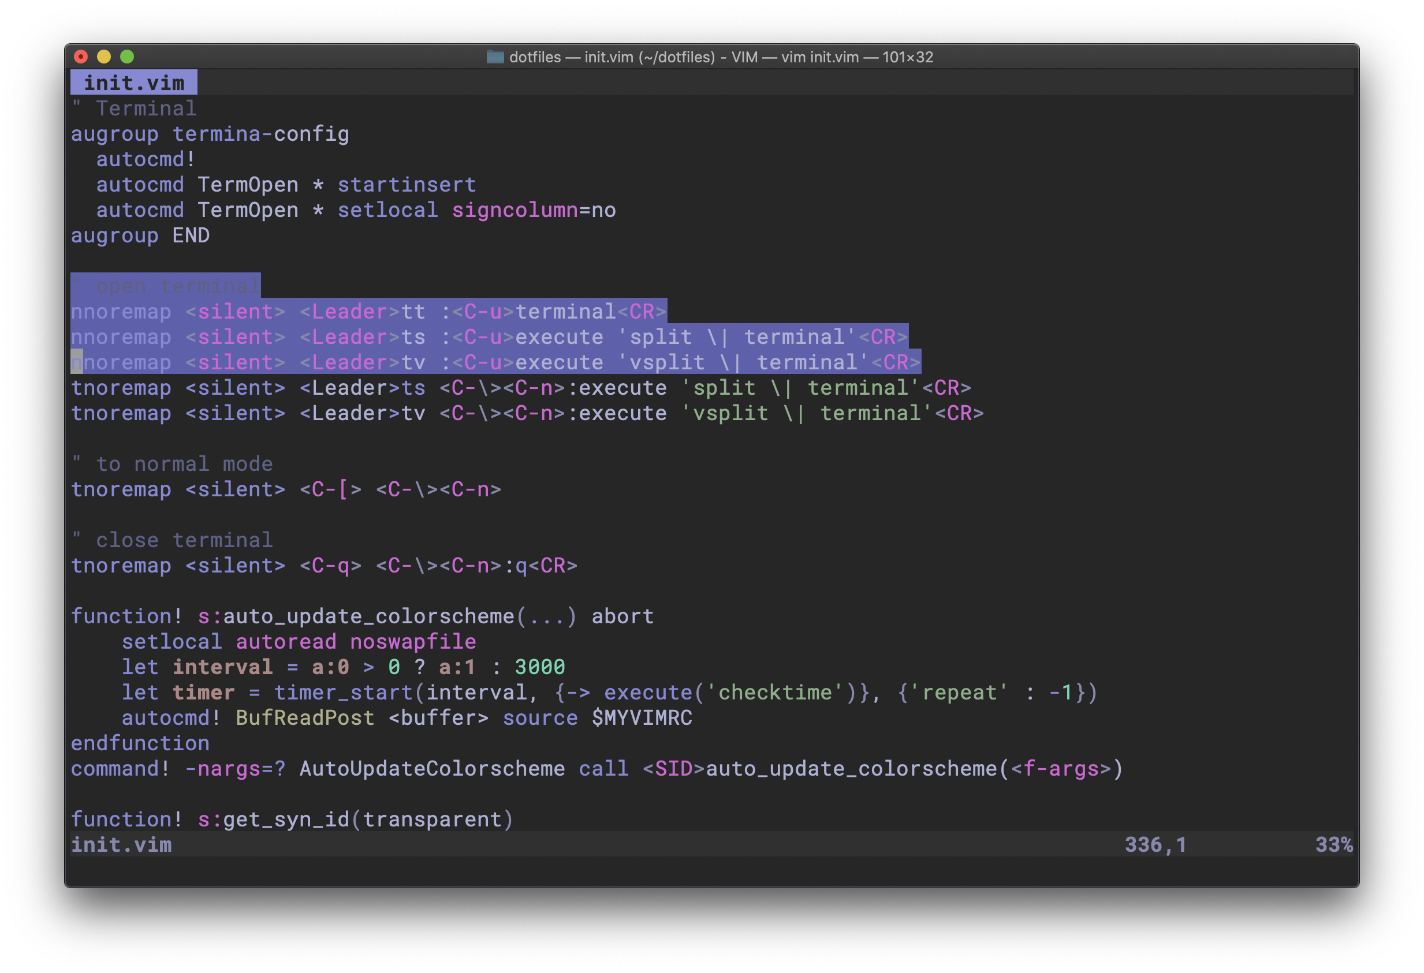Click the init.vim filename in the status line
The height and width of the screenshot is (973, 1424).
click(x=121, y=845)
